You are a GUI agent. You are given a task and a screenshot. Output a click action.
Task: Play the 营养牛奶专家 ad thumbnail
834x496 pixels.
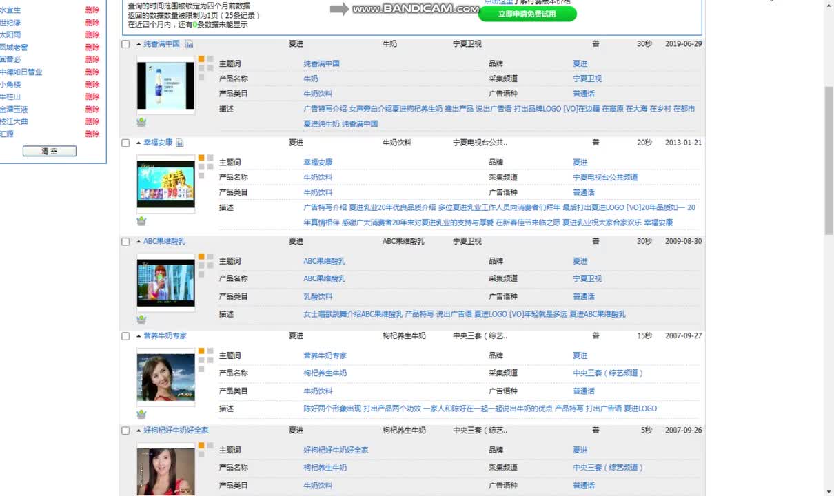click(165, 377)
